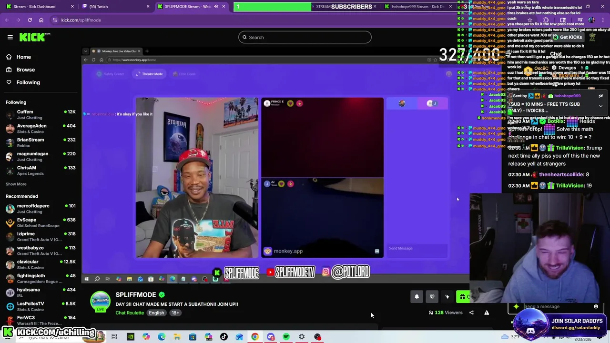
Task: Open TikTok from the taskbar
Action: 224,337
